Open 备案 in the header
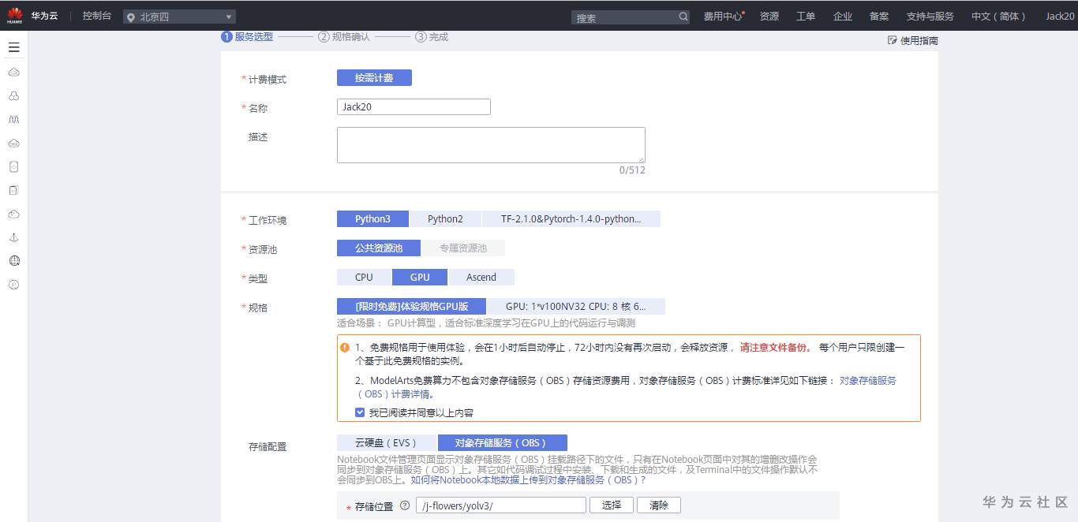 pyautogui.click(x=879, y=17)
